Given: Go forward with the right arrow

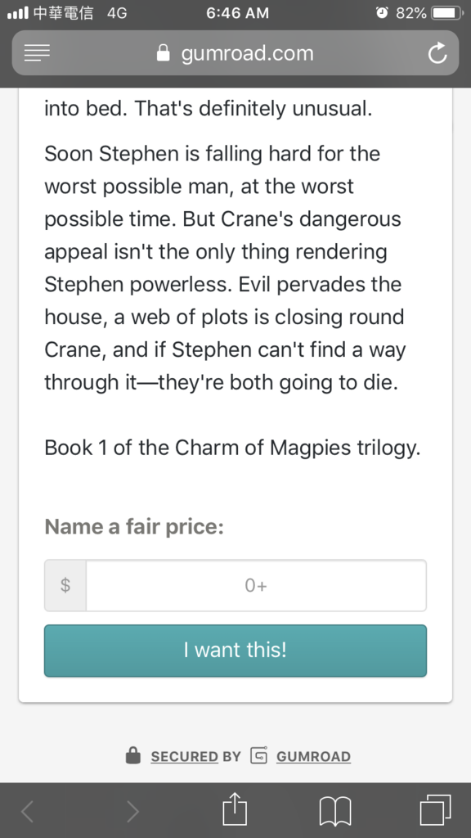Looking at the screenshot, I should 133,811.
